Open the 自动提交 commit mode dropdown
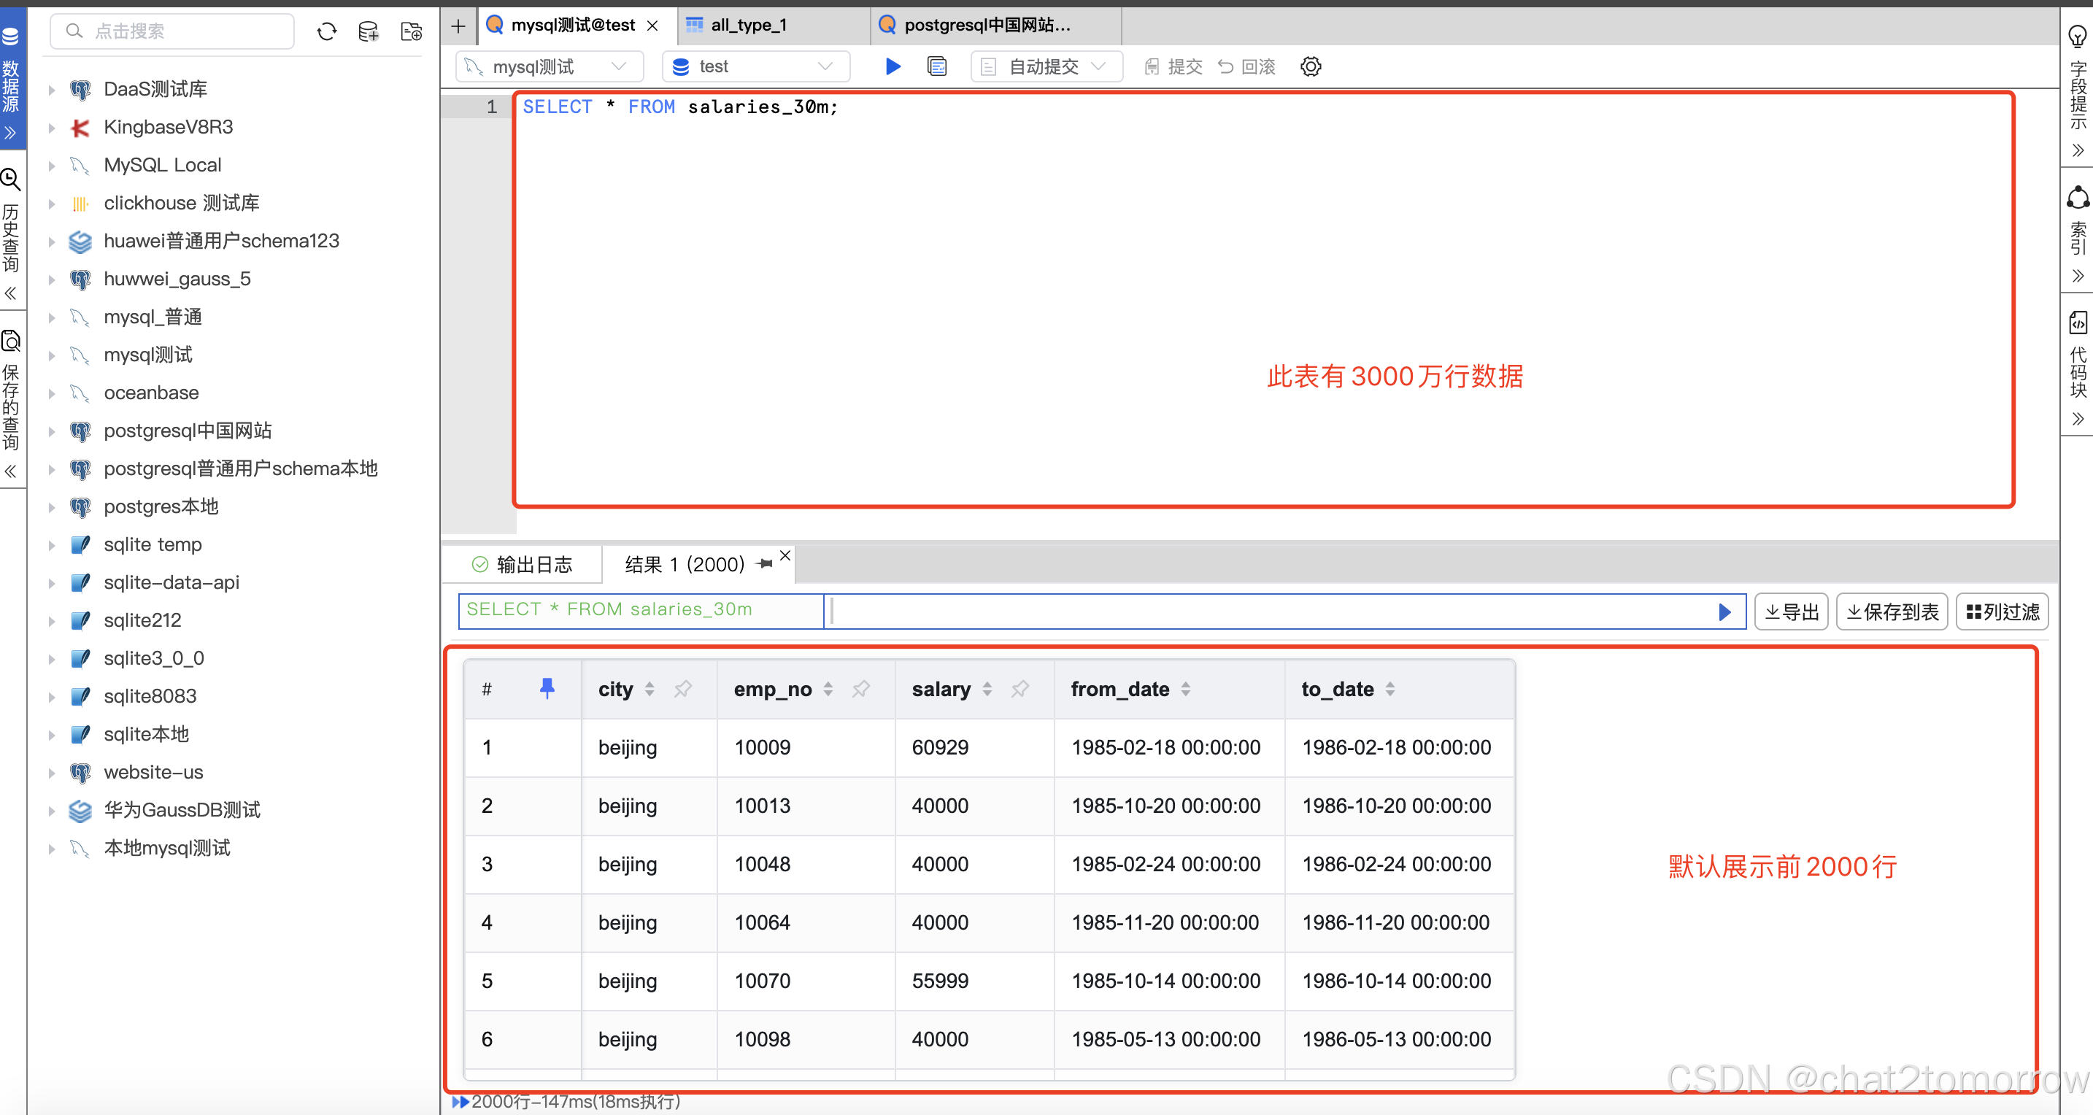This screenshot has width=2093, height=1115. [1099, 66]
